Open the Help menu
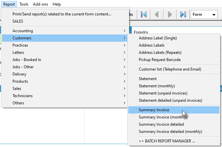Screen dimensions: 222x147 pos(57,4)
